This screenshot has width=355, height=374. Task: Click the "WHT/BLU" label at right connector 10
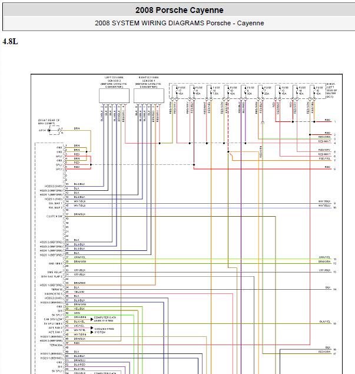tap(324, 206)
